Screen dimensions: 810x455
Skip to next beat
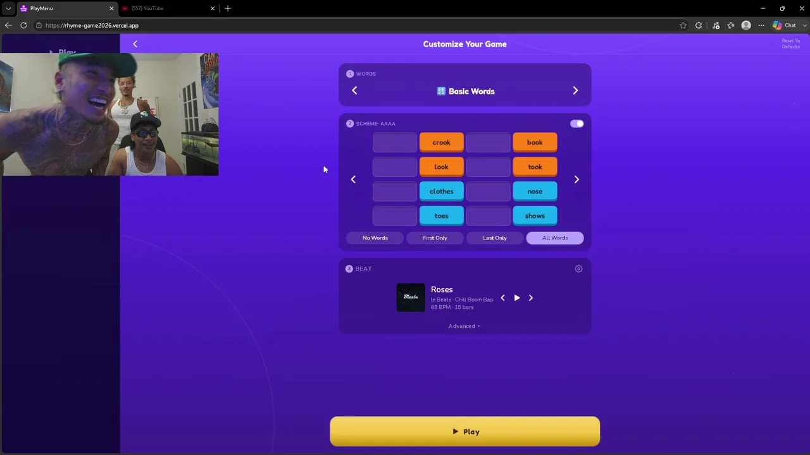(x=531, y=298)
